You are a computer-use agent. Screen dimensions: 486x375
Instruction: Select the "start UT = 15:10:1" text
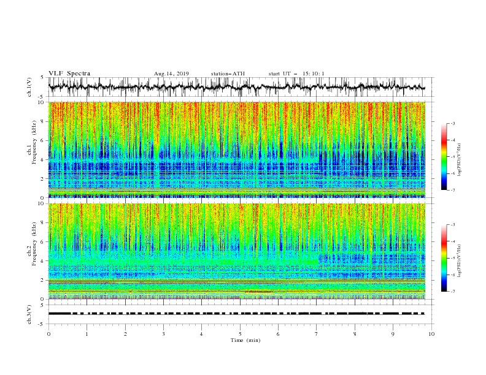point(296,74)
